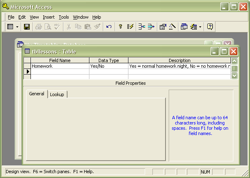Open the View button dropdown arrow

tap(17, 27)
